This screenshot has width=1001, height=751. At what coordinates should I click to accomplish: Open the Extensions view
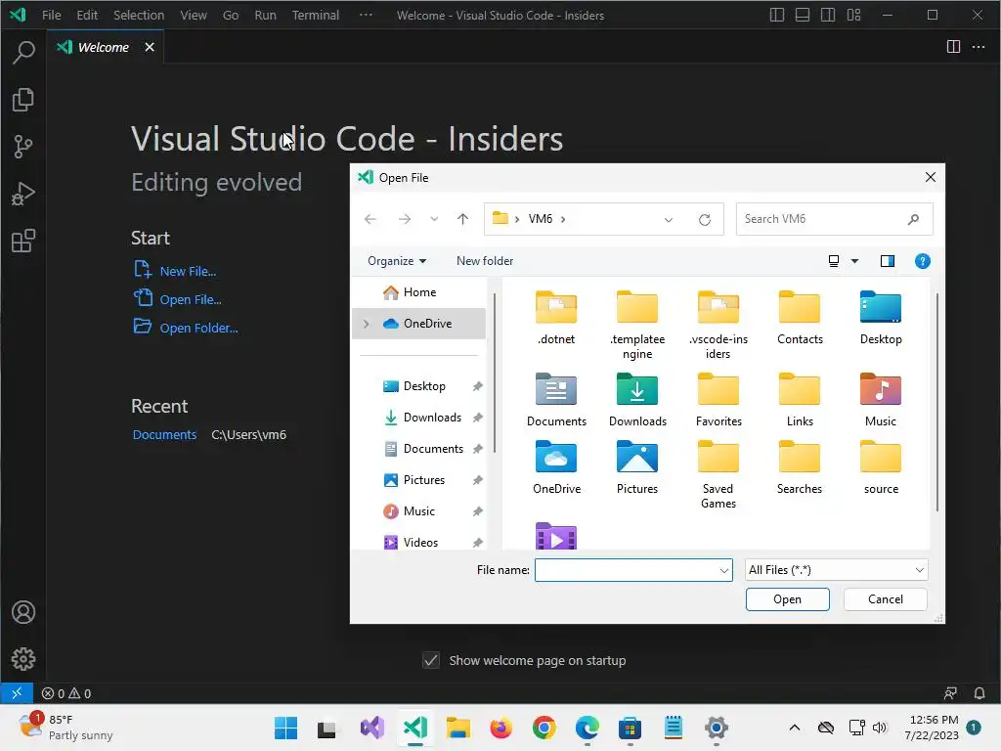click(x=23, y=241)
